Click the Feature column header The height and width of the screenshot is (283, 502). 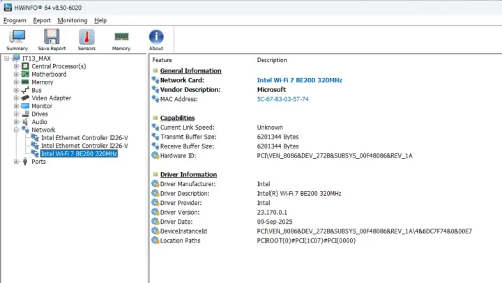[x=162, y=60]
